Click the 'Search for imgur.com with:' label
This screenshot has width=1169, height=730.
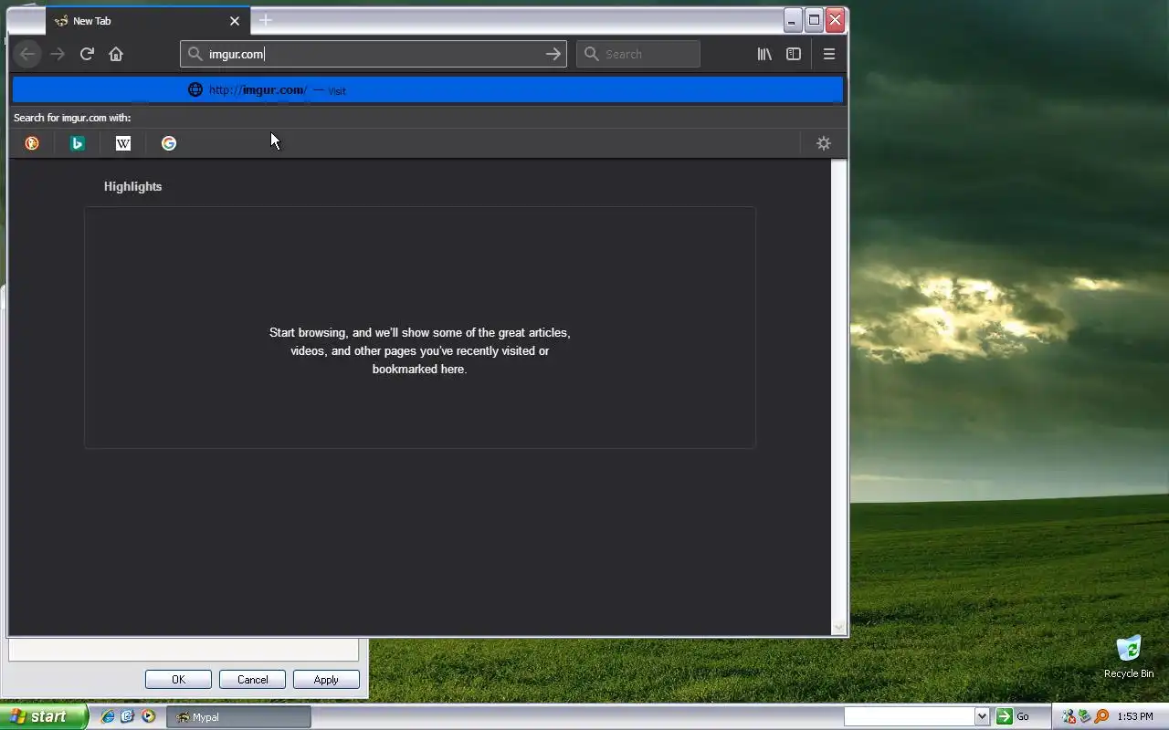pyautogui.click(x=72, y=118)
